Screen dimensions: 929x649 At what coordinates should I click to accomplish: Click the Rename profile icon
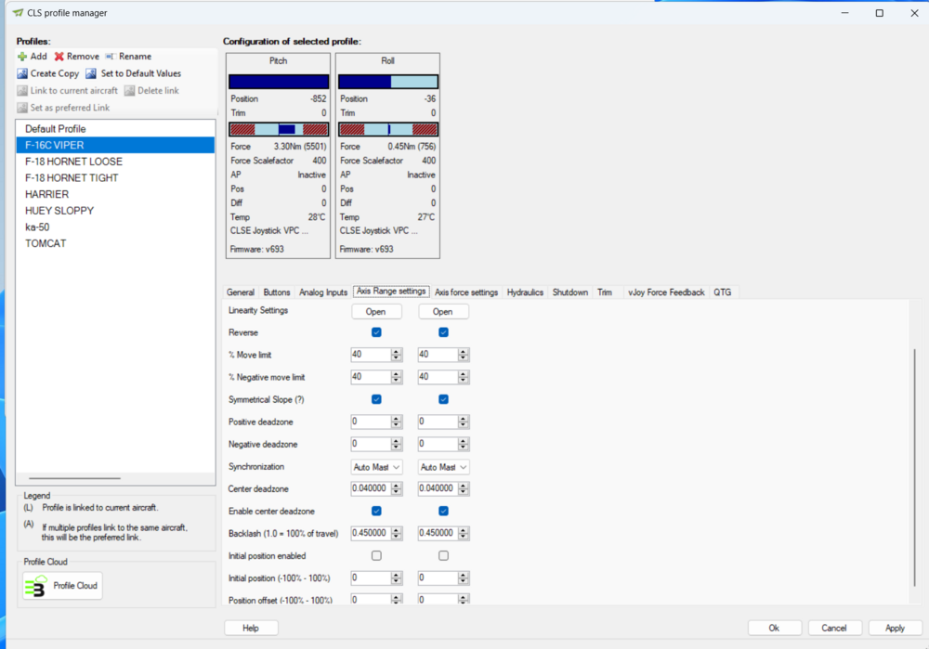tap(111, 57)
